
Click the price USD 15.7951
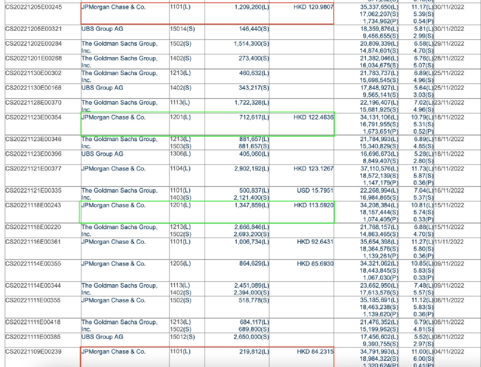click(315, 191)
